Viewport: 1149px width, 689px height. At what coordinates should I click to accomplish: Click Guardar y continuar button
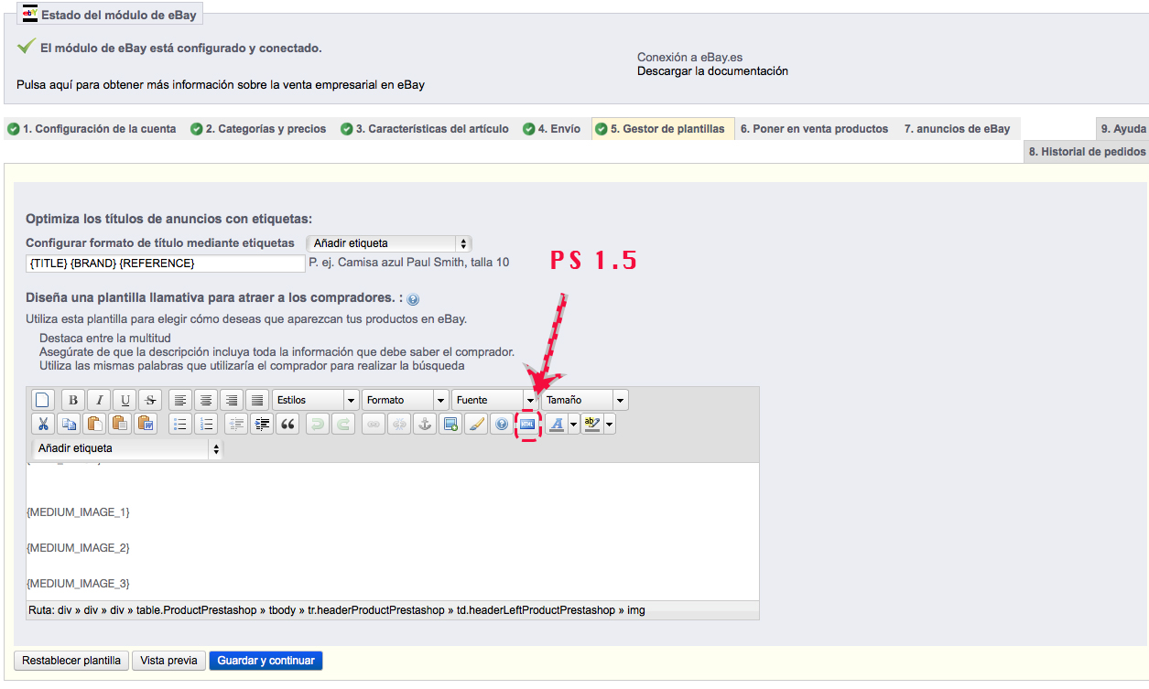click(x=266, y=661)
